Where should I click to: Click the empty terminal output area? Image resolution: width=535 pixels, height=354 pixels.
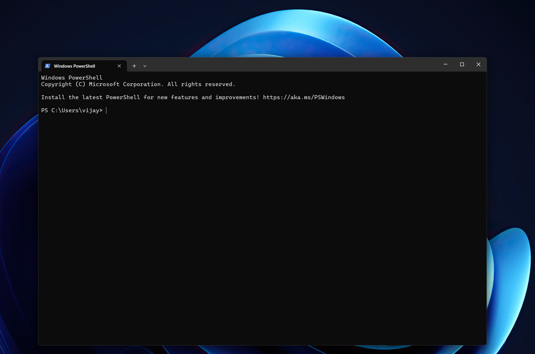[x=256, y=213]
